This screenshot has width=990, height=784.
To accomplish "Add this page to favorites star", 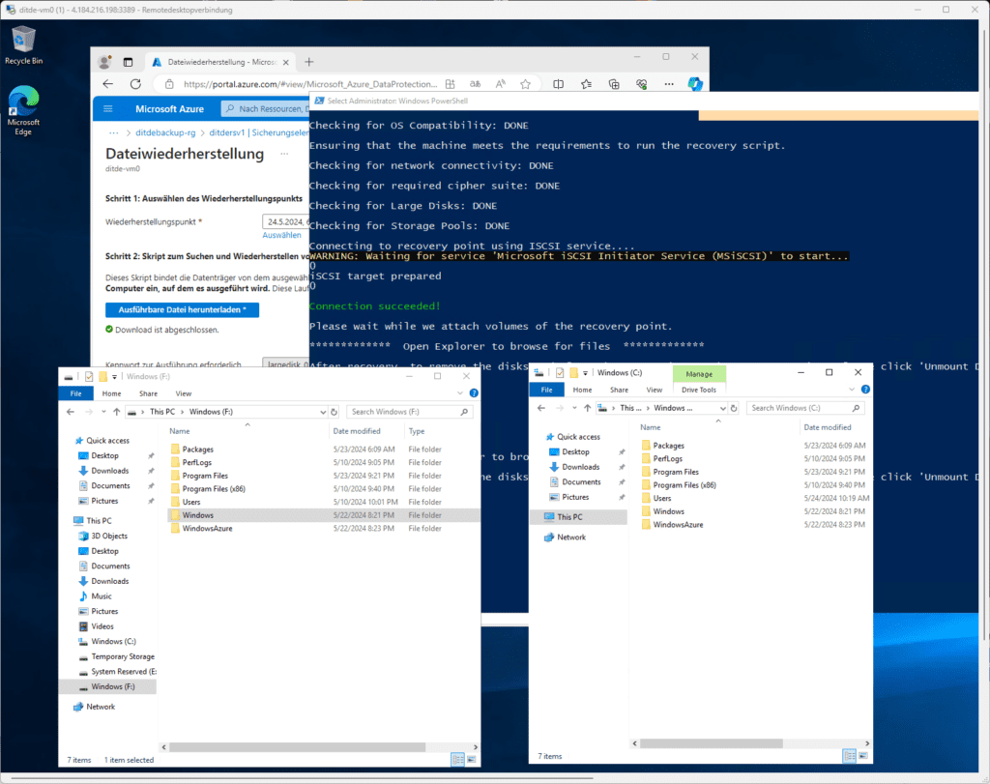I will (x=525, y=84).
